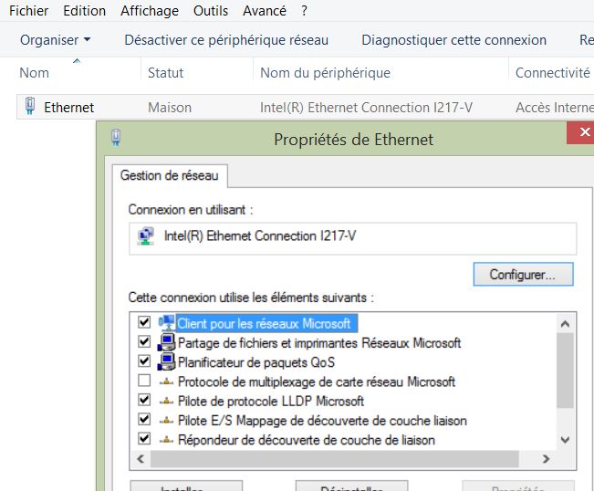Open the Fichier menu

coord(29,11)
